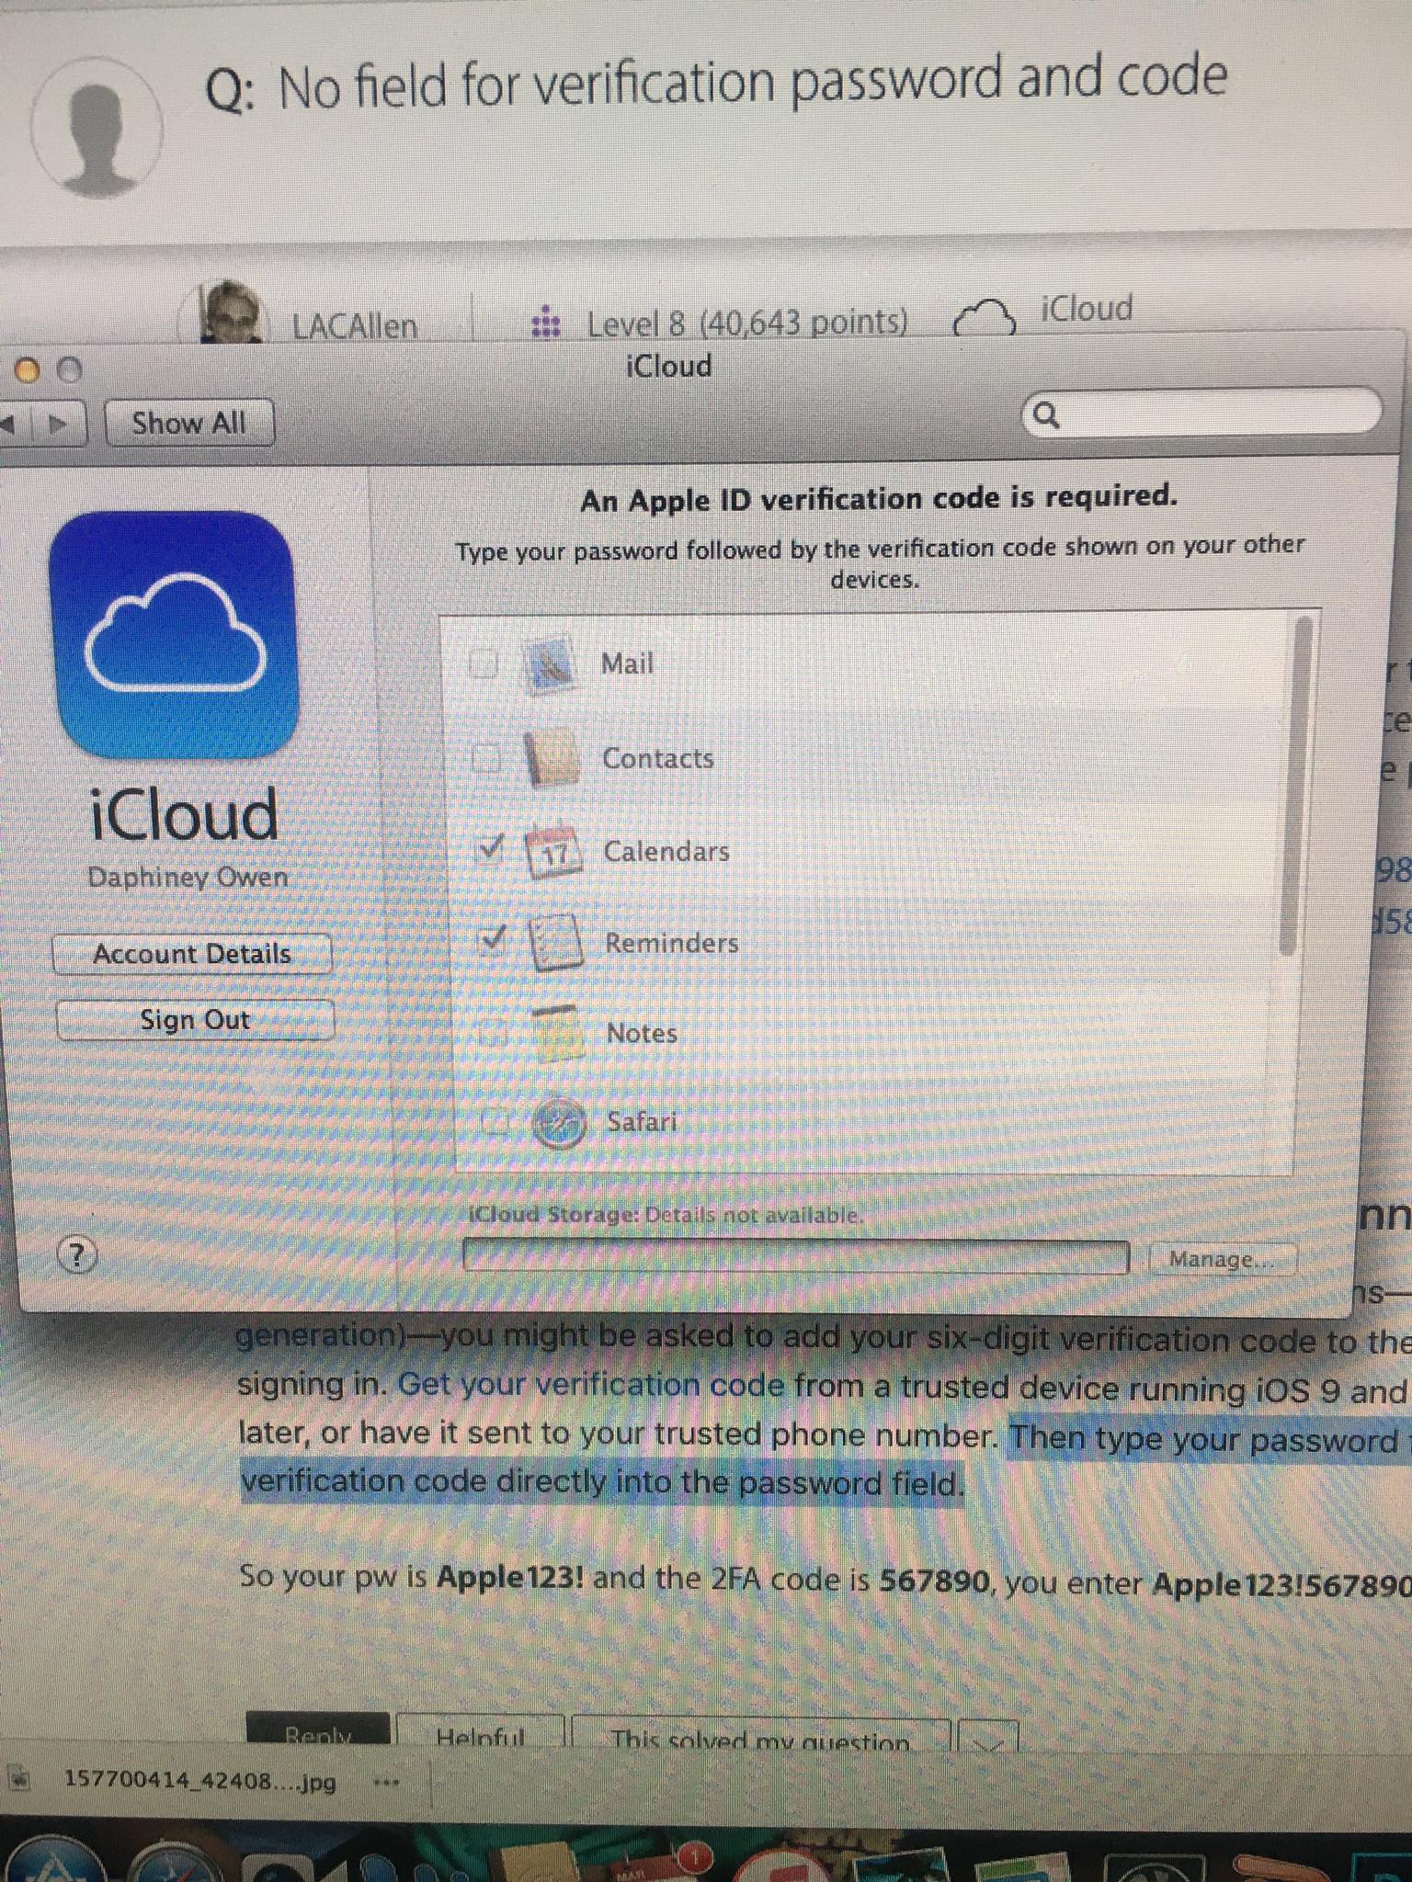The image size is (1412, 1882).
Task: Click the Safari compass icon in the list
Action: [x=561, y=1122]
